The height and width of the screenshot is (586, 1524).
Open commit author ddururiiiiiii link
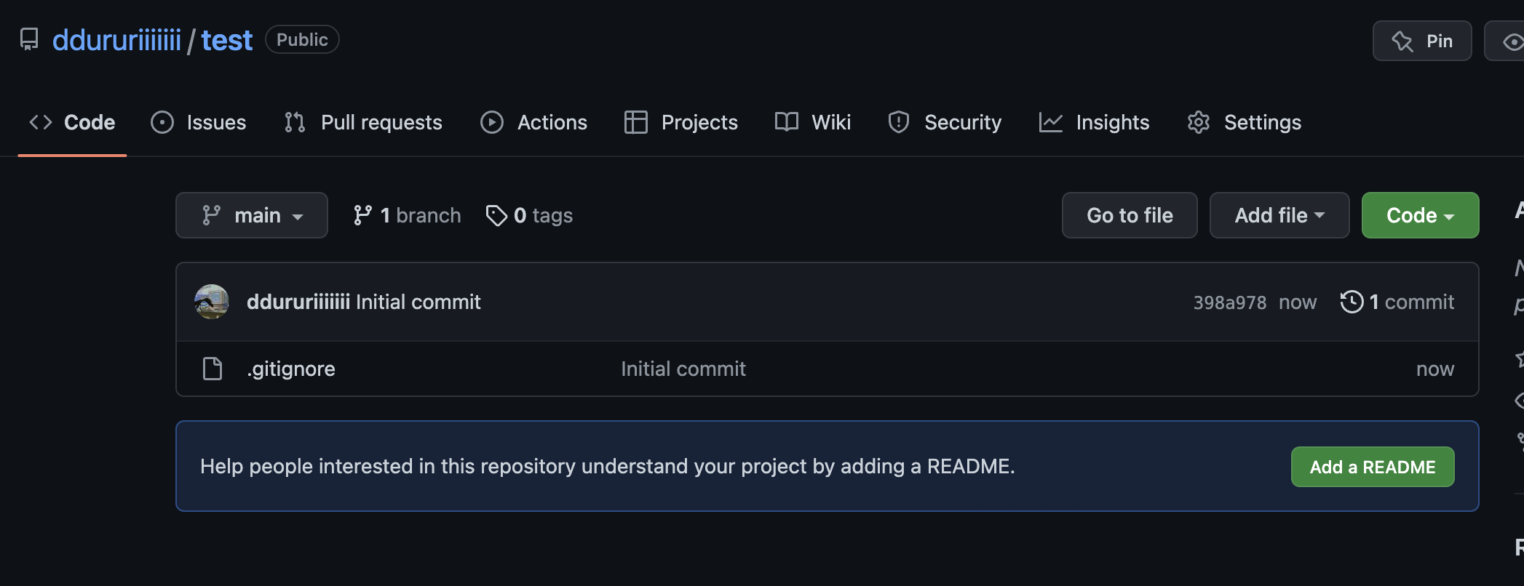pos(298,302)
